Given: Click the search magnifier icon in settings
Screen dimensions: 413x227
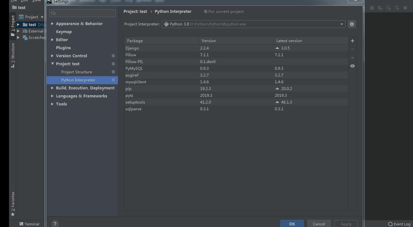Looking at the screenshot, I should 53,13.
